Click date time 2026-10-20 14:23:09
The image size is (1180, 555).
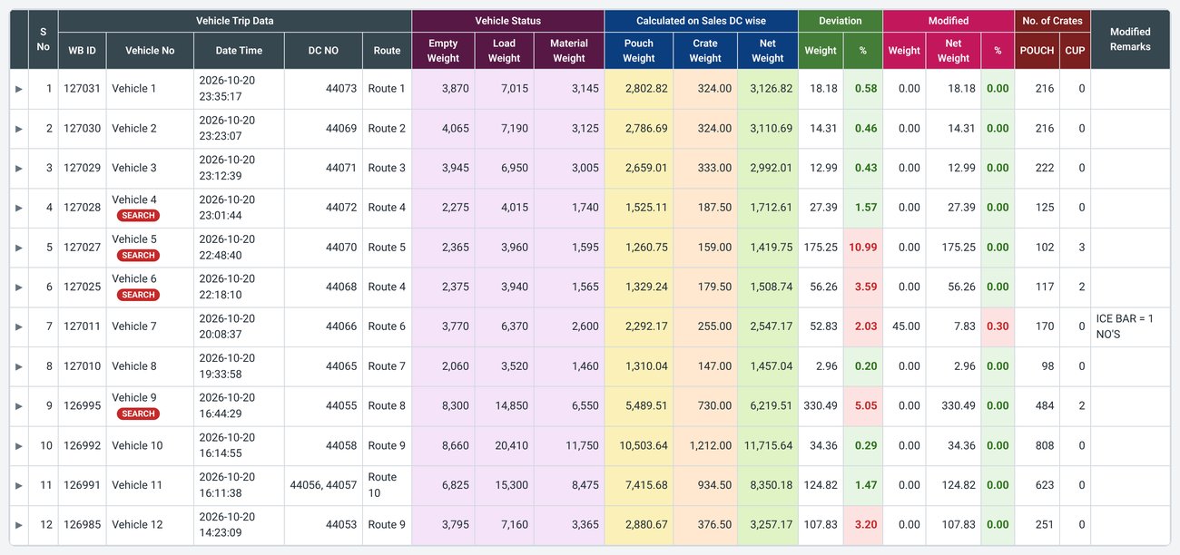tap(227, 525)
